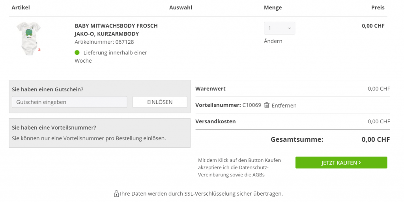Screen dimensions: 404x202
Task: Click the Ändern link under quantity
Action: (273, 41)
